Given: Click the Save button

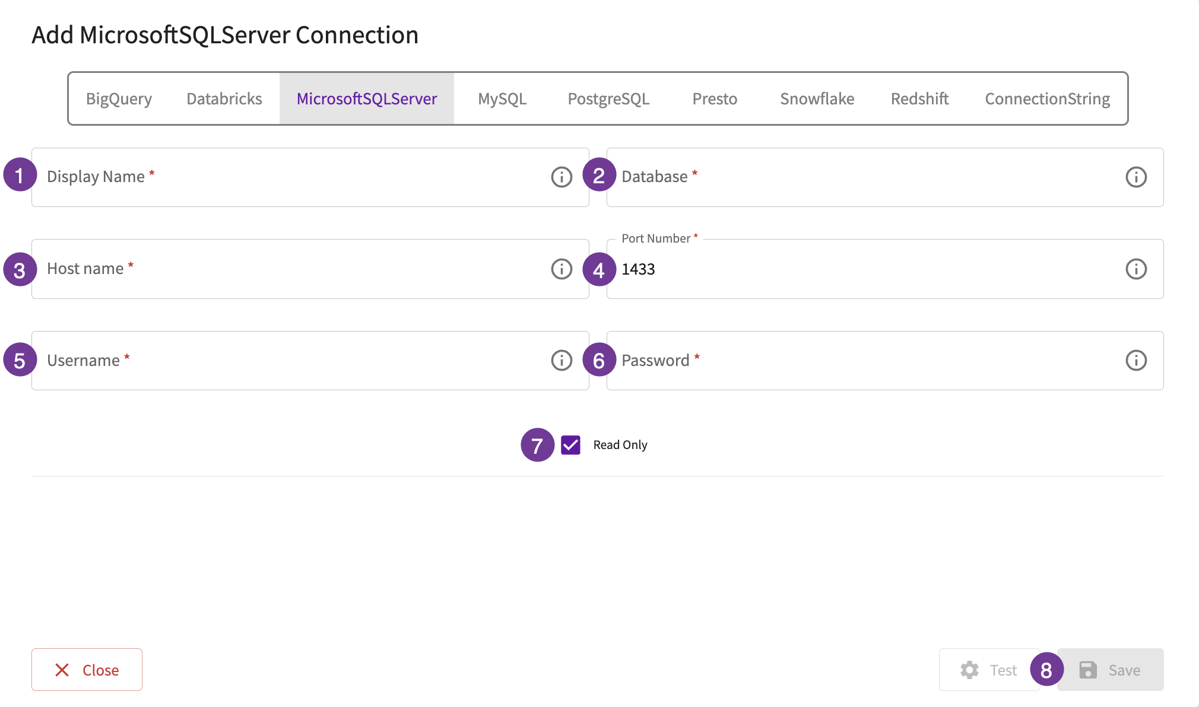Looking at the screenshot, I should coord(1110,670).
